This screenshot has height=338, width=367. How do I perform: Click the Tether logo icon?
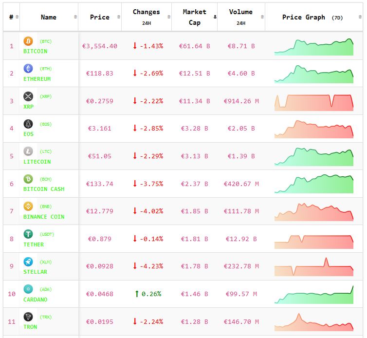28,234
